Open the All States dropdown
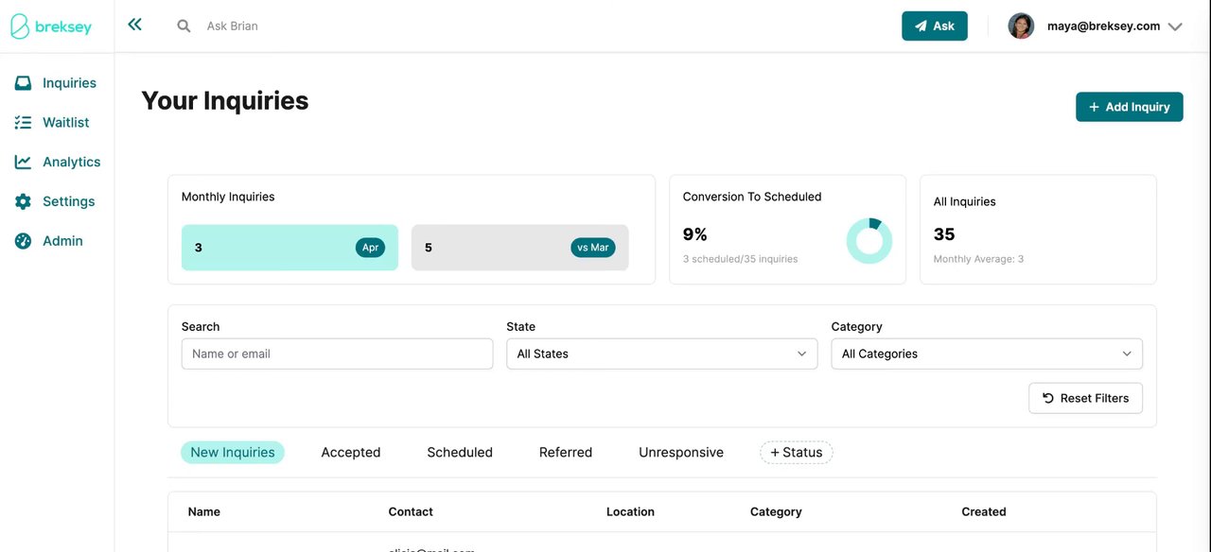This screenshot has width=1211, height=552. [661, 354]
